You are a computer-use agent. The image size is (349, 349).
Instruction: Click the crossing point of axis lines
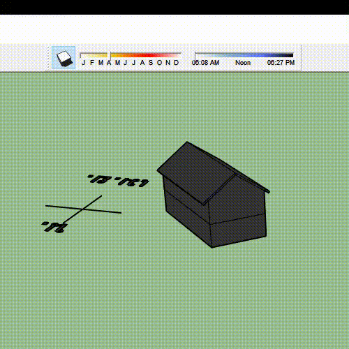[x=82, y=209]
